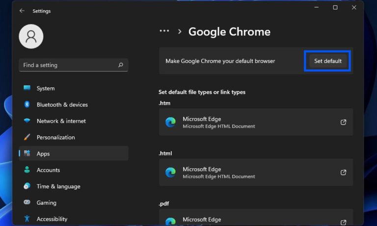The image size is (377, 226).
Task: Change the .html default app (Microsoft Edge)
Action: tap(256, 172)
